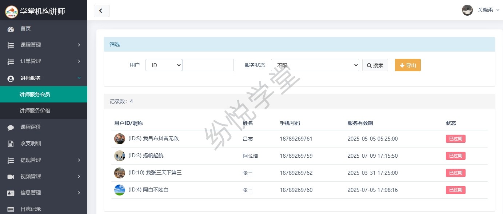
Task: Expand the 订单管理 sidebar menu
Action: click(x=44, y=61)
